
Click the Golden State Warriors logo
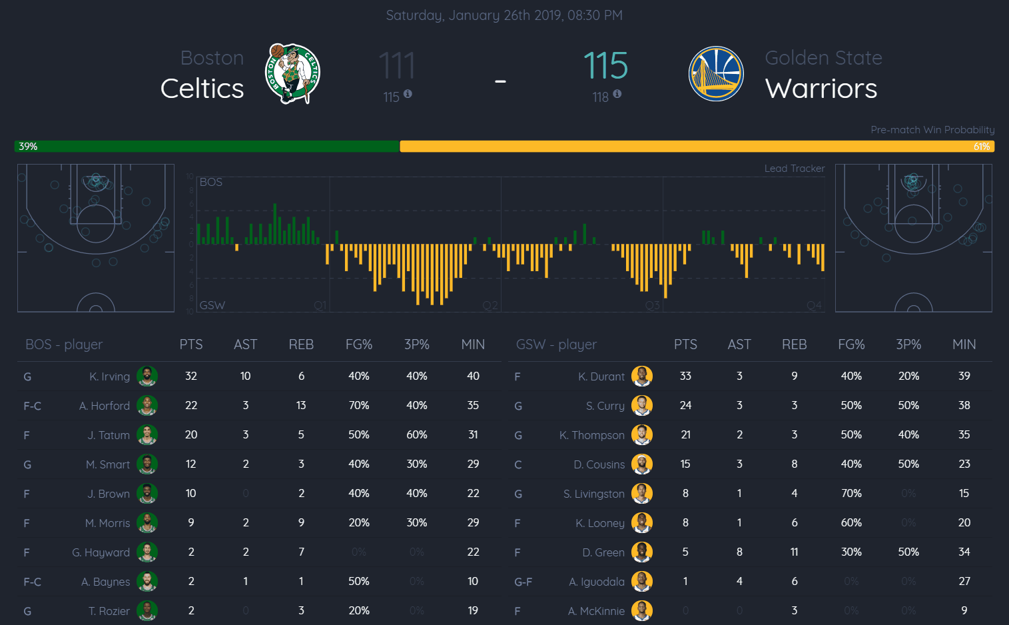pos(716,73)
